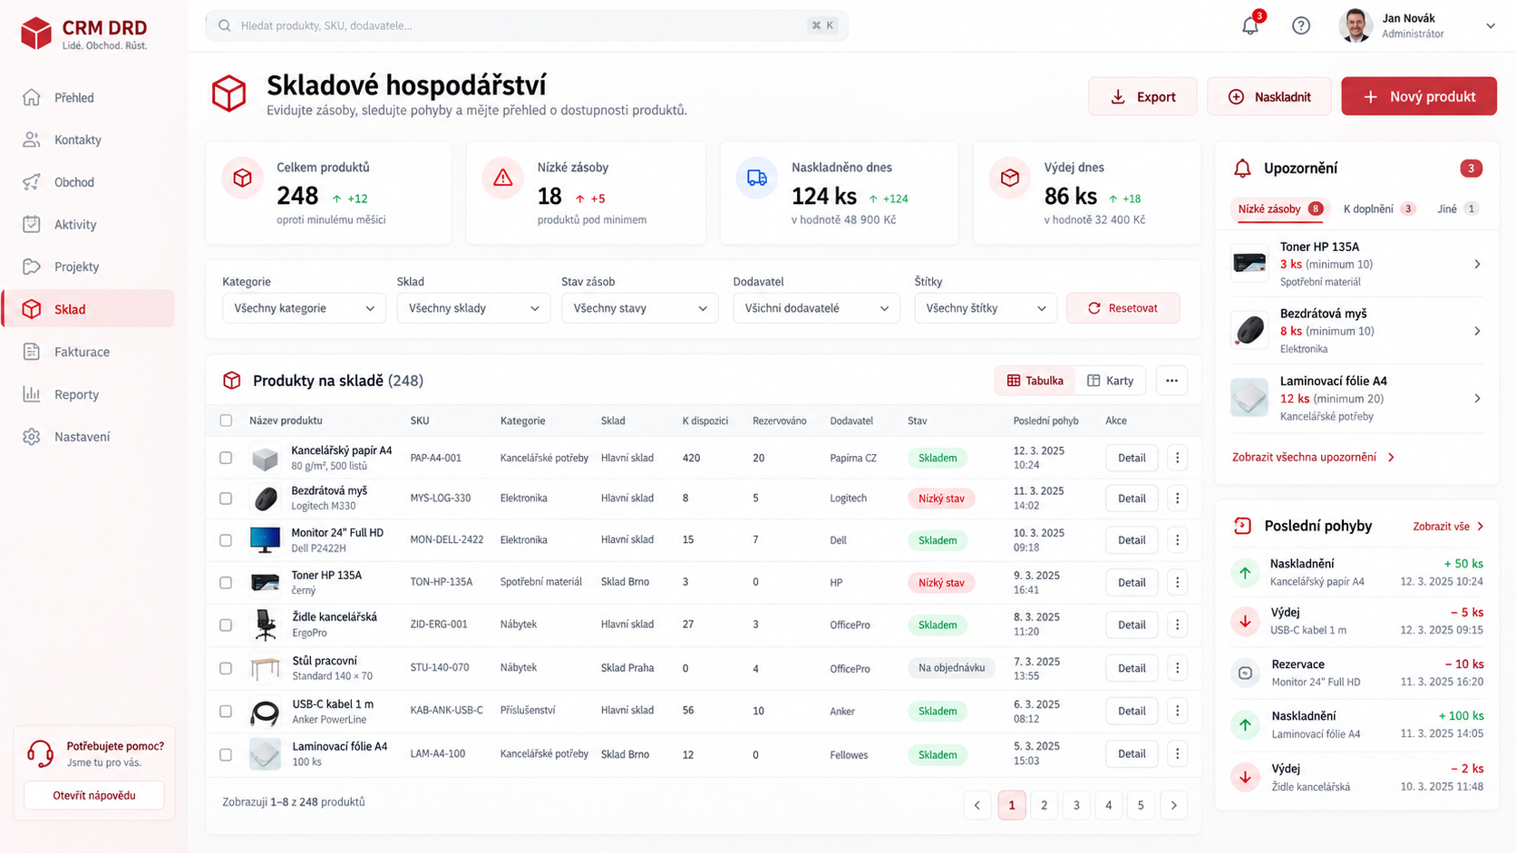This screenshot has width=1516, height=853.
Task: Go to previous page arrow in pagination
Action: 977,805
